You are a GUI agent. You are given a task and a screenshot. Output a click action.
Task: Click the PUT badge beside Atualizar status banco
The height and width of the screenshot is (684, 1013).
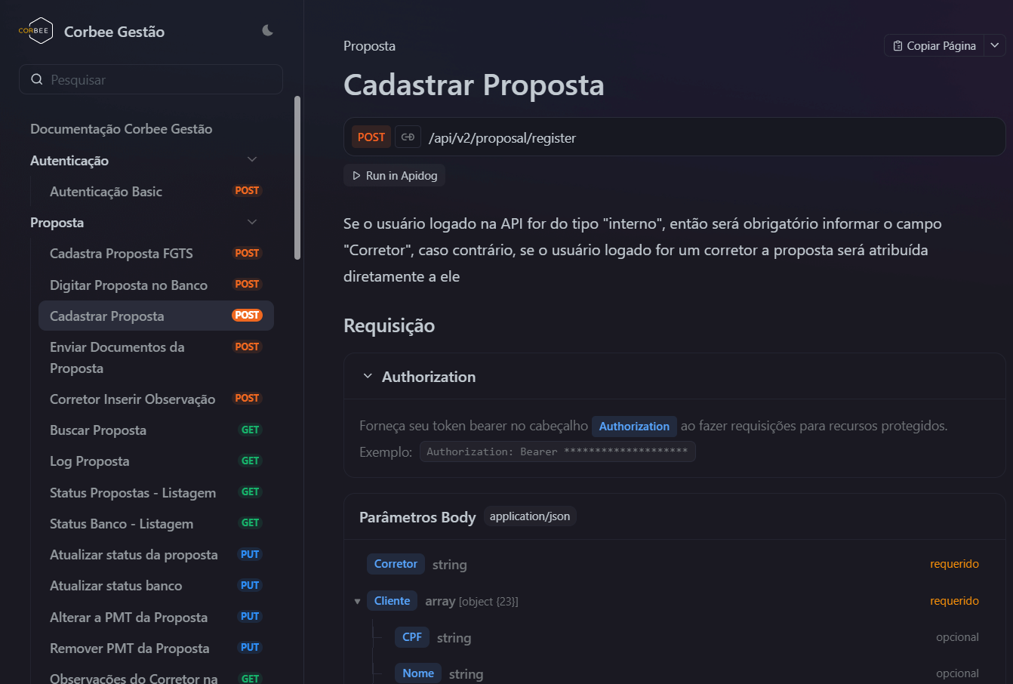coord(250,585)
